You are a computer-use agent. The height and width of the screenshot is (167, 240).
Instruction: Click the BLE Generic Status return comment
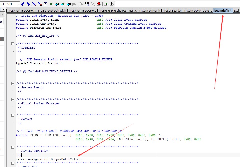[66, 59]
